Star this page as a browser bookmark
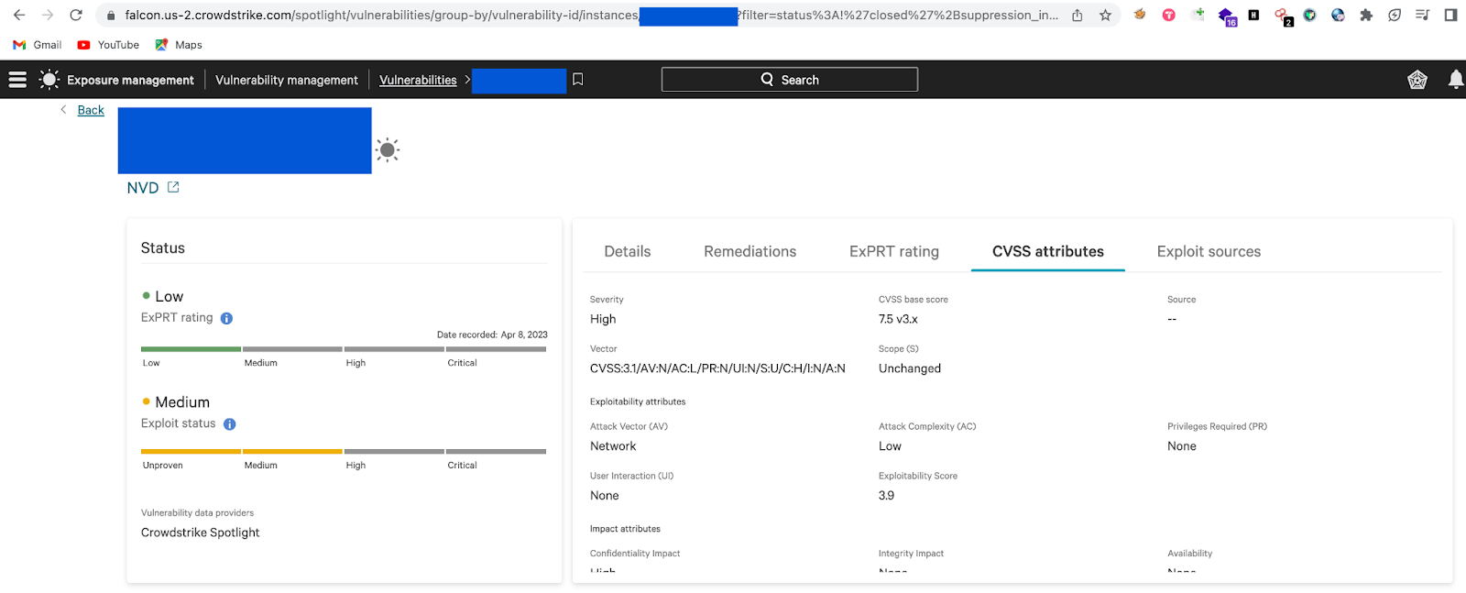 click(1106, 15)
